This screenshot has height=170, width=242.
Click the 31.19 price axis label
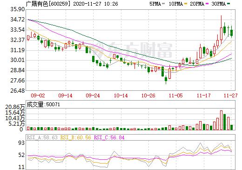pos(17,50)
